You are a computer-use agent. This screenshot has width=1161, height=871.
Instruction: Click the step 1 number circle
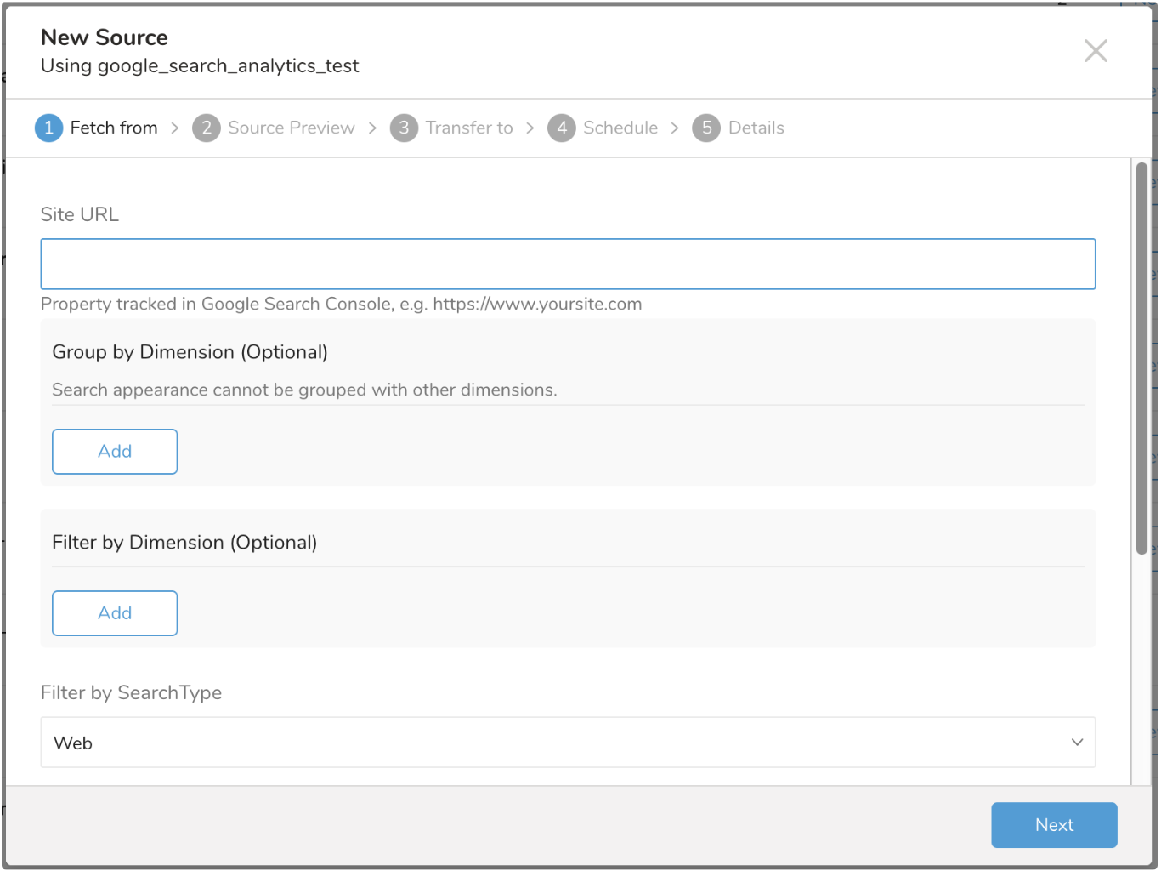(48, 128)
